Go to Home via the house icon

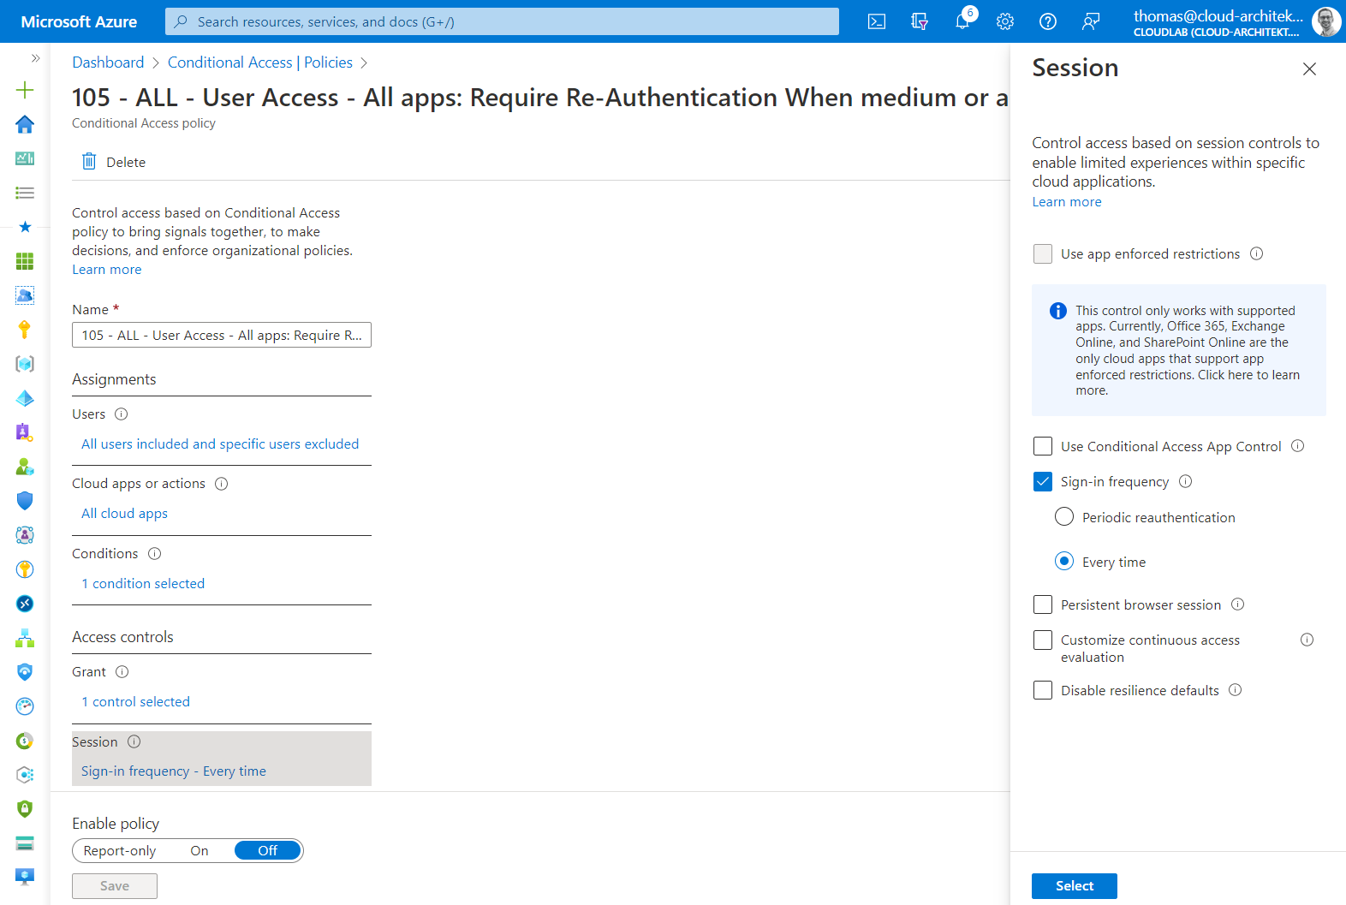click(25, 124)
